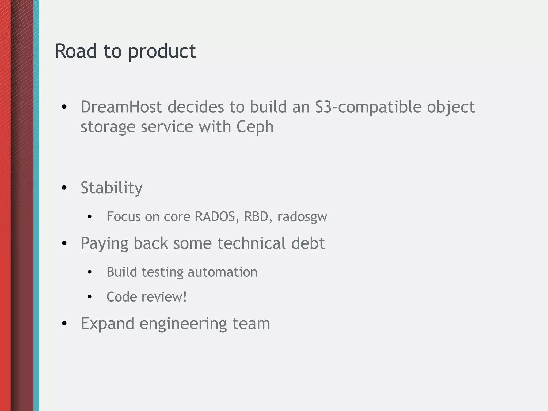The image size is (548, 411).
Task: Click the bullet dot before "Expand engineering team"
Action: pos(64,324)
